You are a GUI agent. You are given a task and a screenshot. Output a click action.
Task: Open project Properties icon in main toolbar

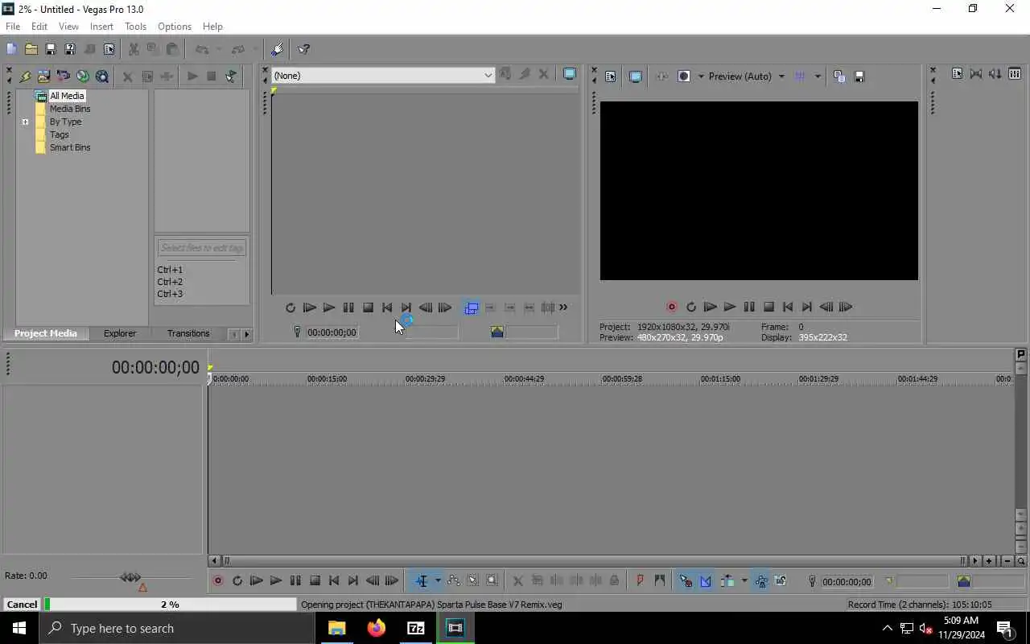pos(109,49)
